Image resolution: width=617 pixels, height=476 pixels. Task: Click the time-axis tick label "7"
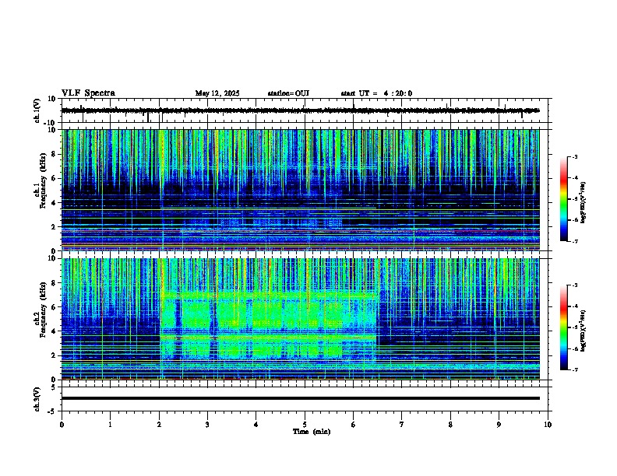point(402,425)
